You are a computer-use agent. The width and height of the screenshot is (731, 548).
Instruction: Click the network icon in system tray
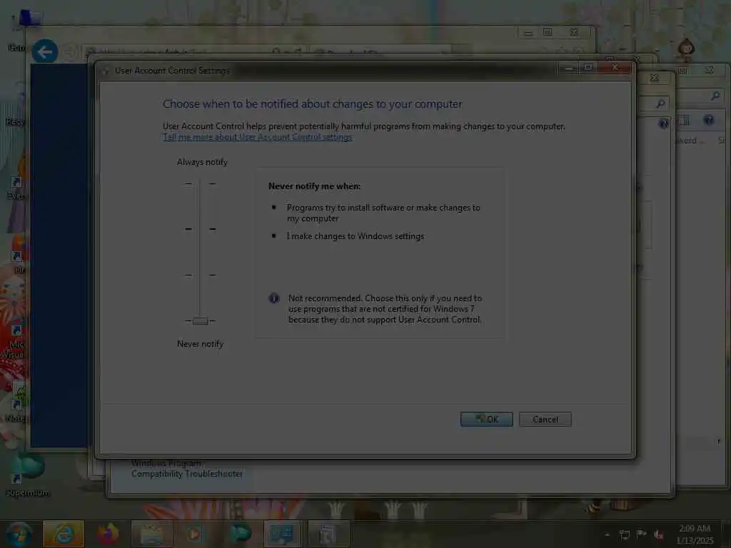624,534
